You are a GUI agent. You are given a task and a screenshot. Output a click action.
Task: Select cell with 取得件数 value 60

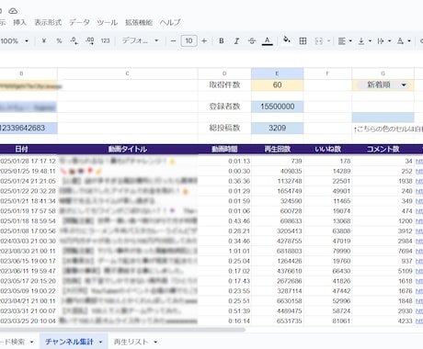tap(278, 84)
